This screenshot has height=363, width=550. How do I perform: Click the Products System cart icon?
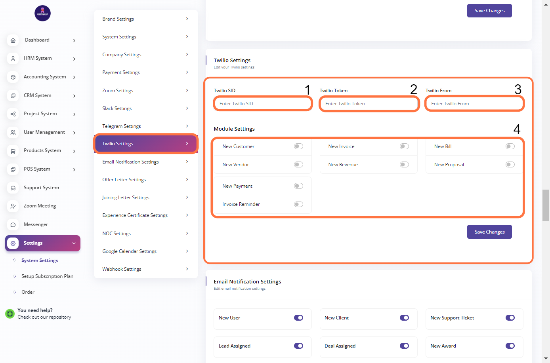(13, 151)
